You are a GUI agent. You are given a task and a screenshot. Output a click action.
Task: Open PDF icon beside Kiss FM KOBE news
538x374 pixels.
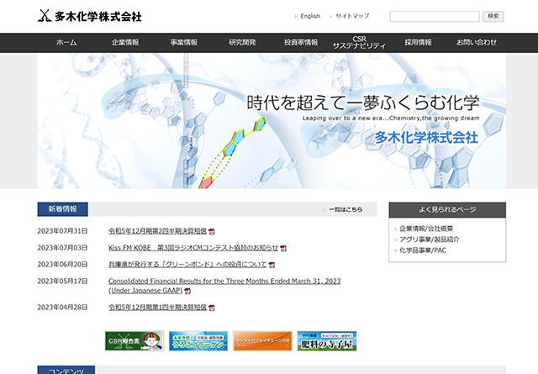point(283,249)
